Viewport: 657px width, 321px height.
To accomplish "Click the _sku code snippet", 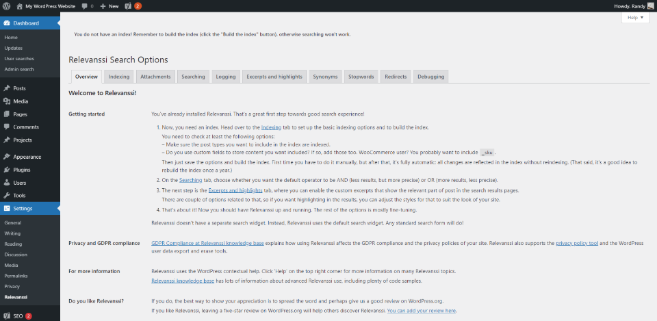I will 487,153.
